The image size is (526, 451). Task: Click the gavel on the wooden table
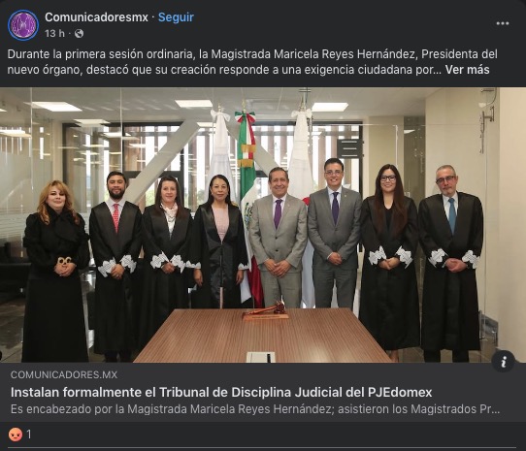pyautogui.click(x=267, y=310)
